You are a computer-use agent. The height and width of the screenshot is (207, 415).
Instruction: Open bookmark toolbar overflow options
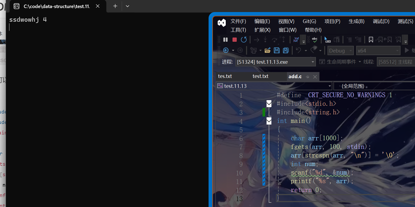[406, 40]
